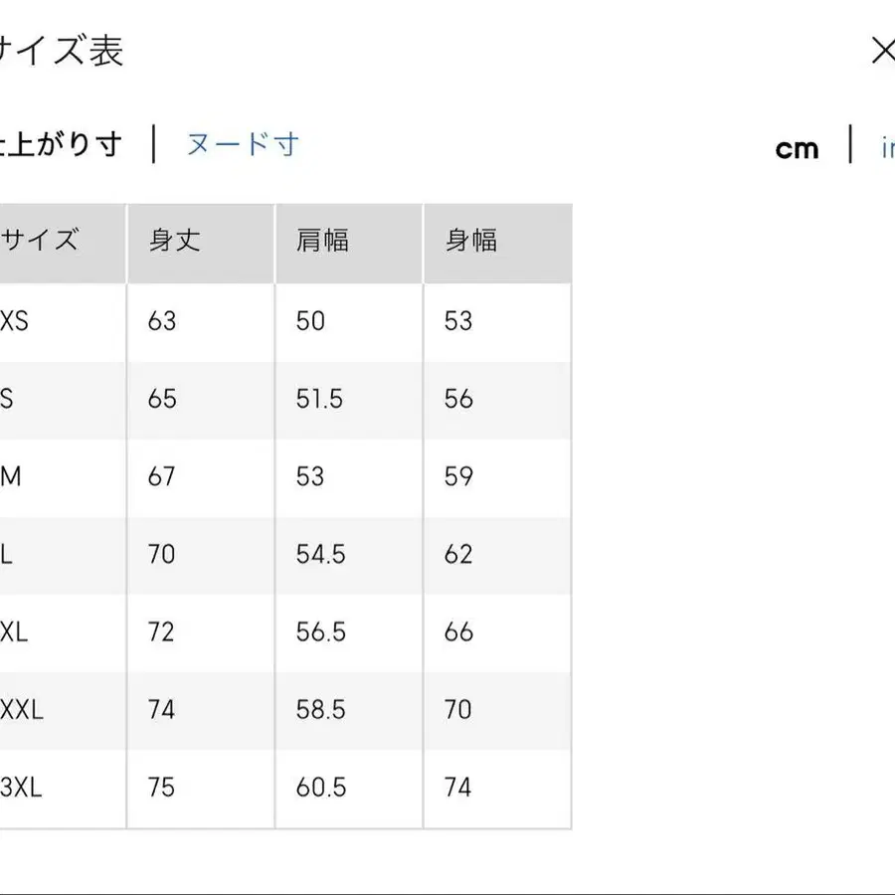Click the 身丈 column header

point(174,240)
